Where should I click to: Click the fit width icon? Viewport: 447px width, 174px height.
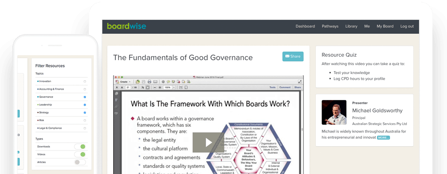coord(181,87)
